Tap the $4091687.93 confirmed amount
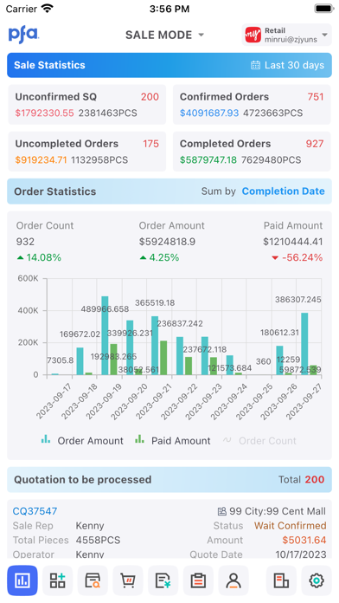Screen dimensions: 339x603 pyautogui.click(x=209, y=113)
